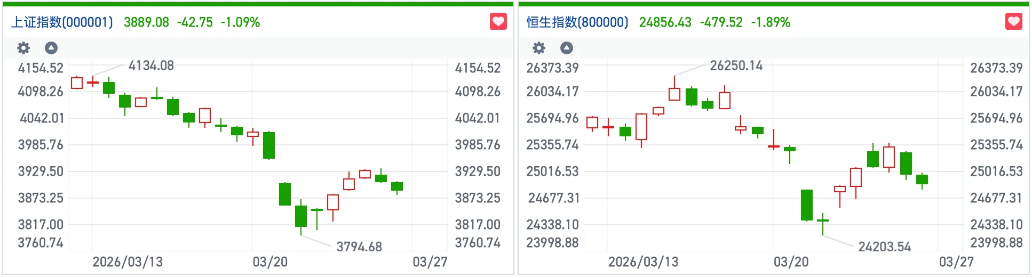
Task: Click the 03/27 date on 恒生指数 chart
Action: coord(957,262)
